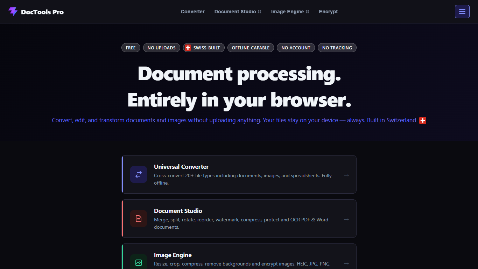The image size is (478, 269).
Task: Click the Universal Converter swap-arrows icon
Action: 139,174
